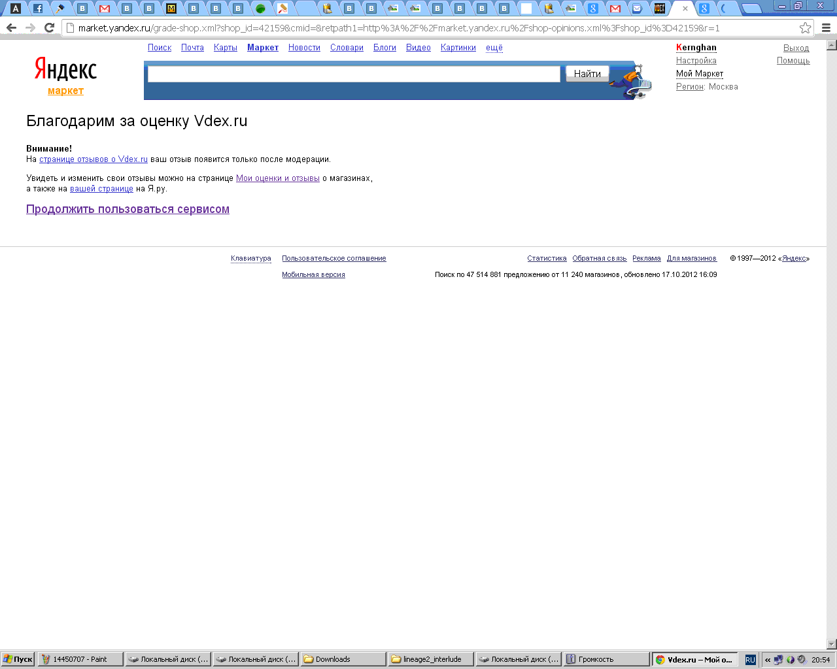Click the page scrollbar up arrow
Screen dimensions: 837x669
[x=832, y=45]
